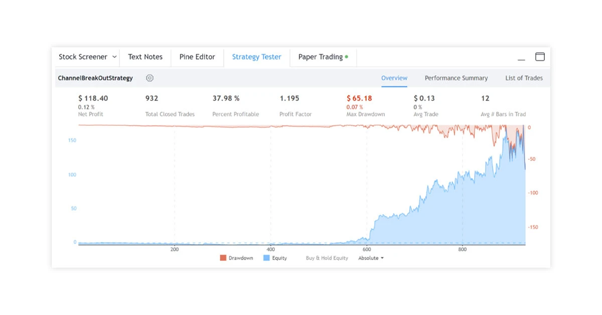Open the Text Notes tab
602x315 pixels.
click(145, 57)
